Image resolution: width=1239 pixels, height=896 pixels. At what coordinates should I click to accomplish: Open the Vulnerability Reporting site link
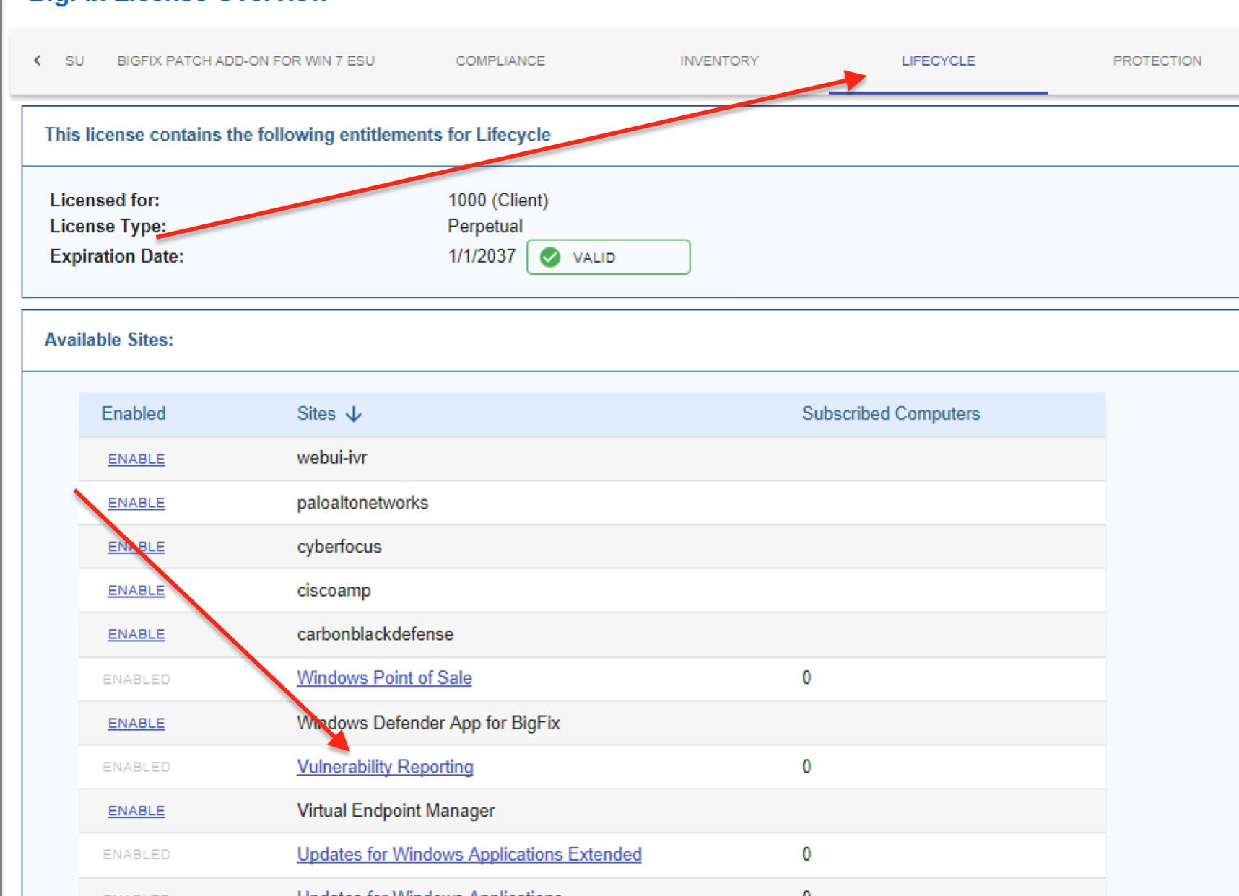[385, 767]
